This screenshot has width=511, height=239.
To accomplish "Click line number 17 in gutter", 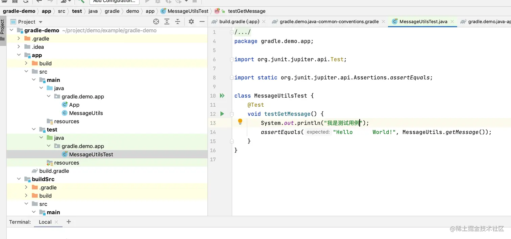I will tap(213, 159).
